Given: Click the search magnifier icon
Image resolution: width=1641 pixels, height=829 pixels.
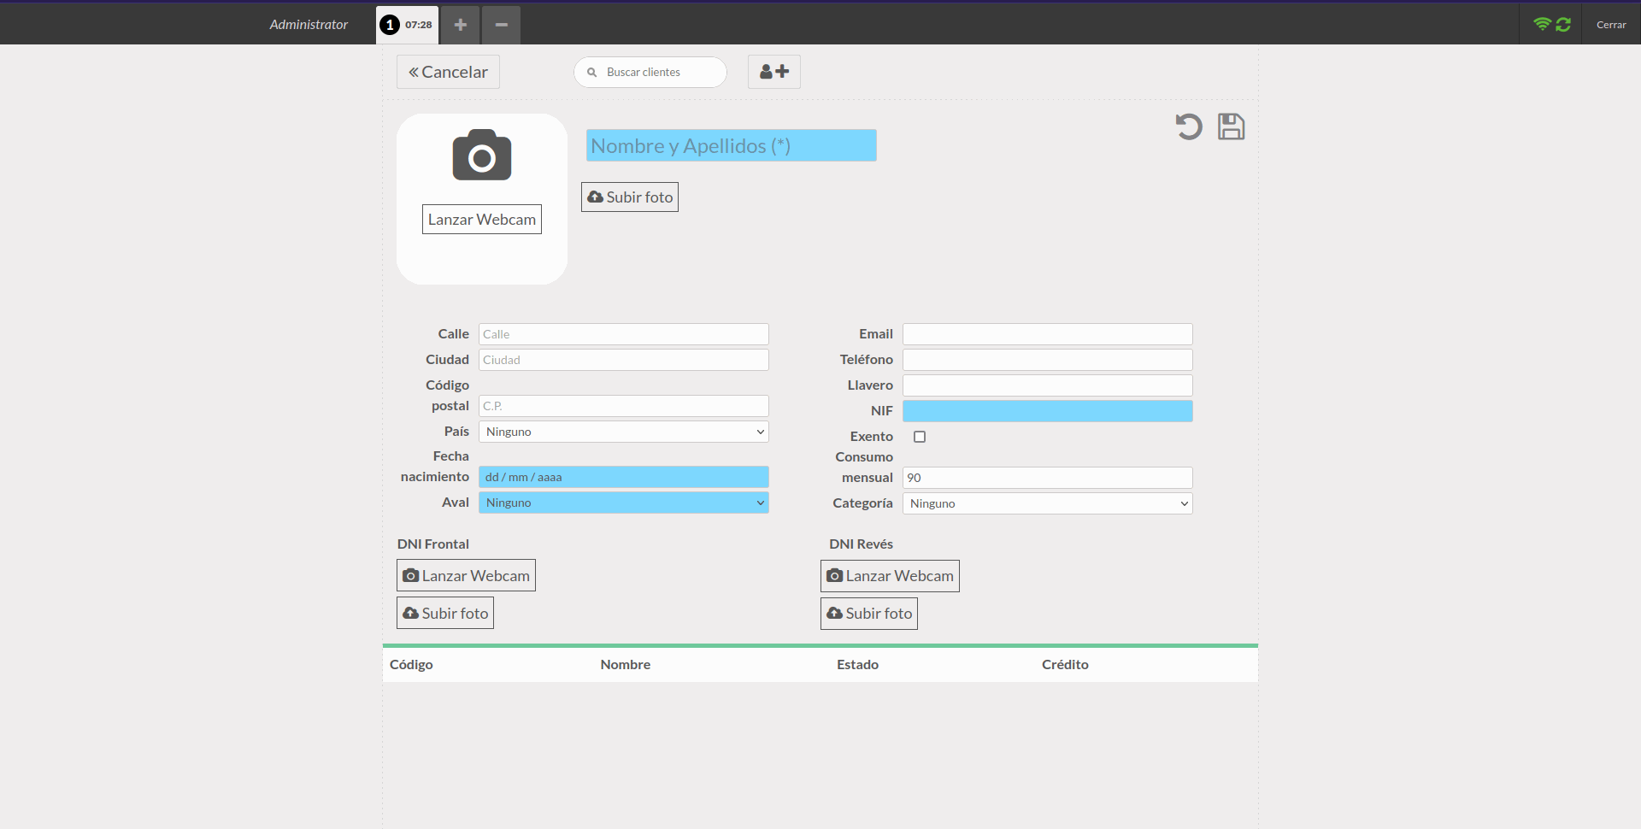Looking at the screenshot, I should [x=591, y=73].
